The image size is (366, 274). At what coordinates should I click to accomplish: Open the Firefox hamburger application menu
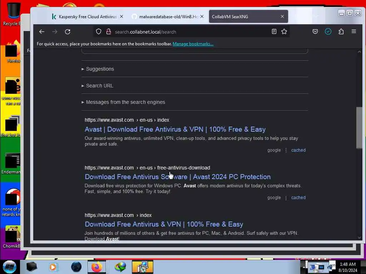point(354,31)
